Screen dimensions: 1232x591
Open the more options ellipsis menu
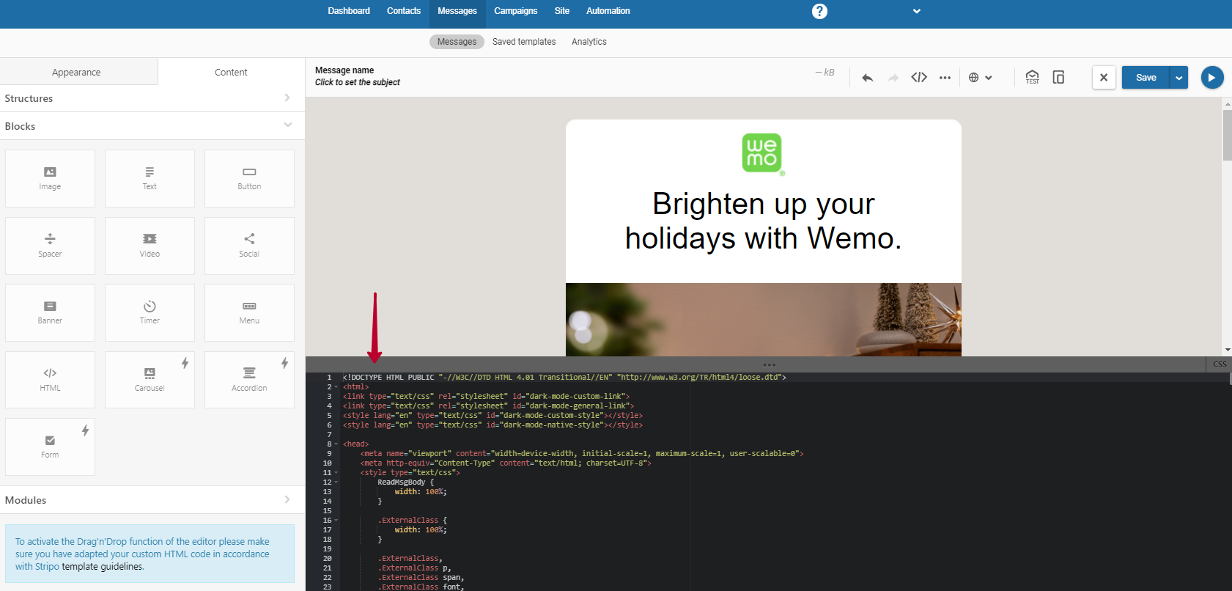tap(945, 78)
